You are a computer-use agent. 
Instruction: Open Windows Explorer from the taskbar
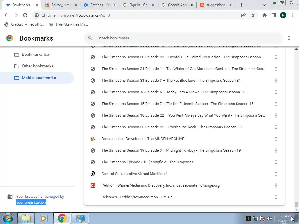click(x=26, y=218)
